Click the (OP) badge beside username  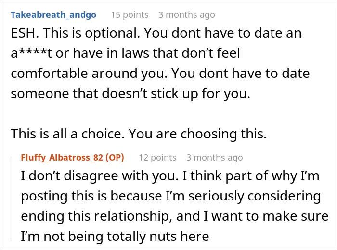click(115, 158)
